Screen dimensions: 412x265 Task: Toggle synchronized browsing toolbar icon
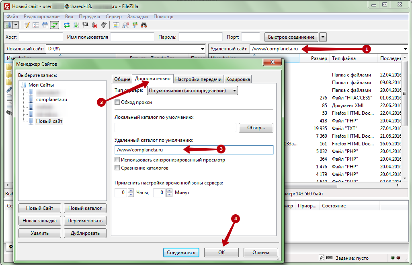tap(135, 25)
